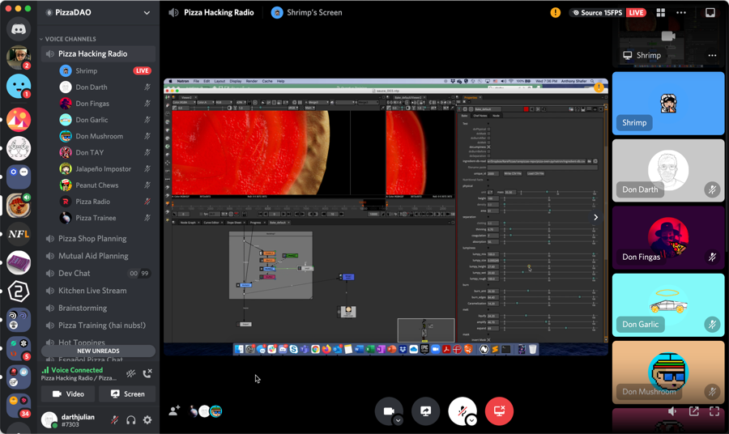The image size is (729, 434).
Task: Open the audio input options arrow on mic button
Action: (471, 421)
